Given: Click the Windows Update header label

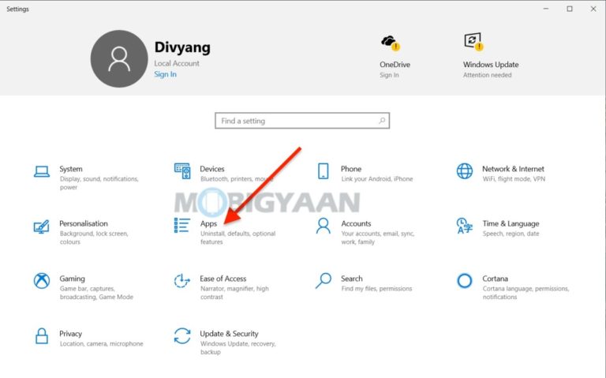Looking at the screenshot, I should point(491,65).
